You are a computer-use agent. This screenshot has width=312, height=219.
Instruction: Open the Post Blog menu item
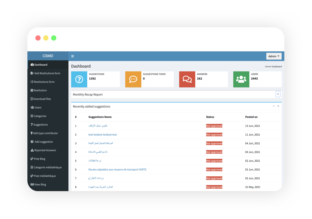(38, 159)
